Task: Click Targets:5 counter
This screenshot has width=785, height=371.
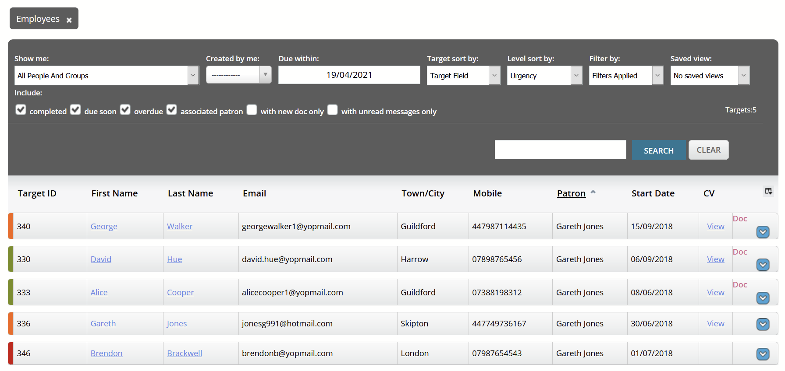Action: (741, 110)
